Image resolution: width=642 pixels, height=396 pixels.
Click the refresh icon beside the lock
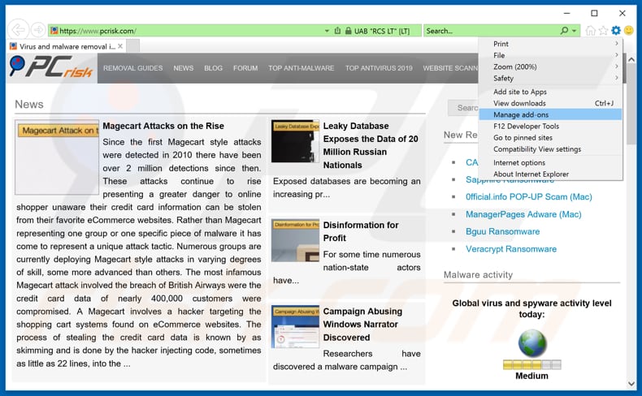tap(337, 31)
